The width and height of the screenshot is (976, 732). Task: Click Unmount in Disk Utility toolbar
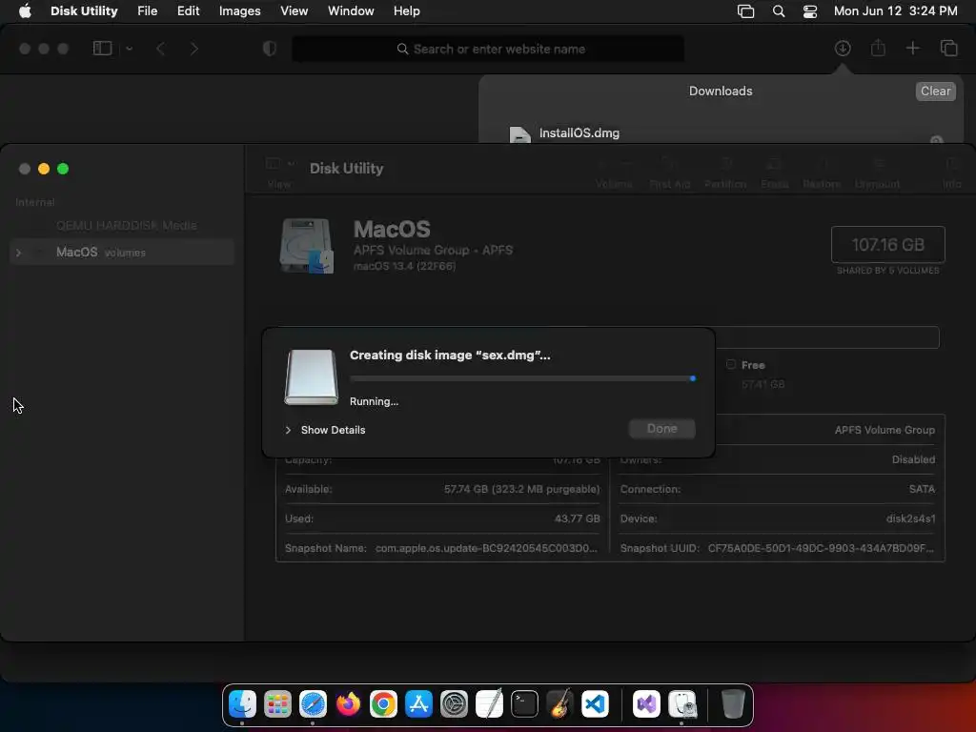[877, 172]
